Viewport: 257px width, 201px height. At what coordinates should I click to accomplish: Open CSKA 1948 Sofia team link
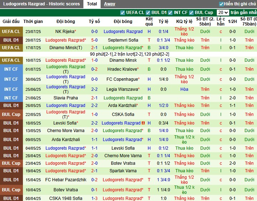click(x=66, y=198)
